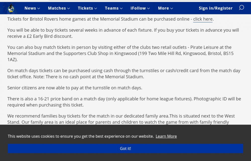Image resolution: width=251 pixels, height=161 pixels.
Task: Expand the Matches dropdown arrow
Action: click(68, 8)
